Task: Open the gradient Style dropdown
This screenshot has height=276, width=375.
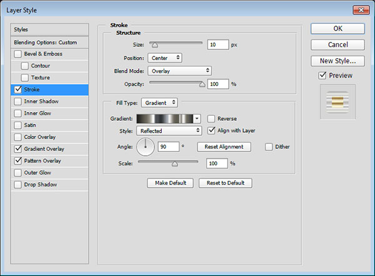Action: point(170,131)
